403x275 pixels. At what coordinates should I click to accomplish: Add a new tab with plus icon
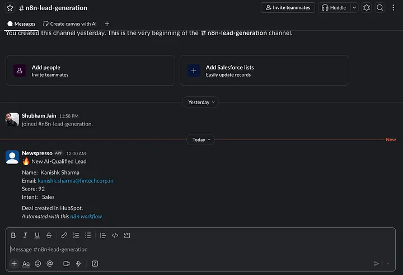pyautogui.click(x=107, y=24)
